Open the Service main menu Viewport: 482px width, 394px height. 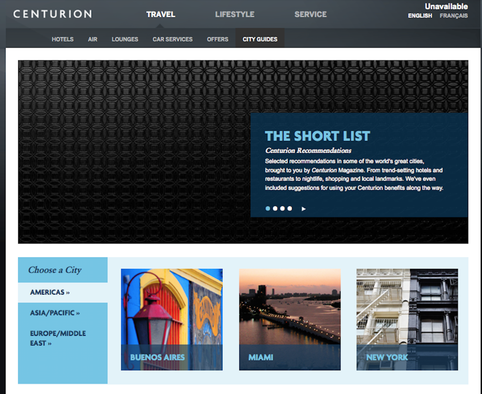[310, 14]
